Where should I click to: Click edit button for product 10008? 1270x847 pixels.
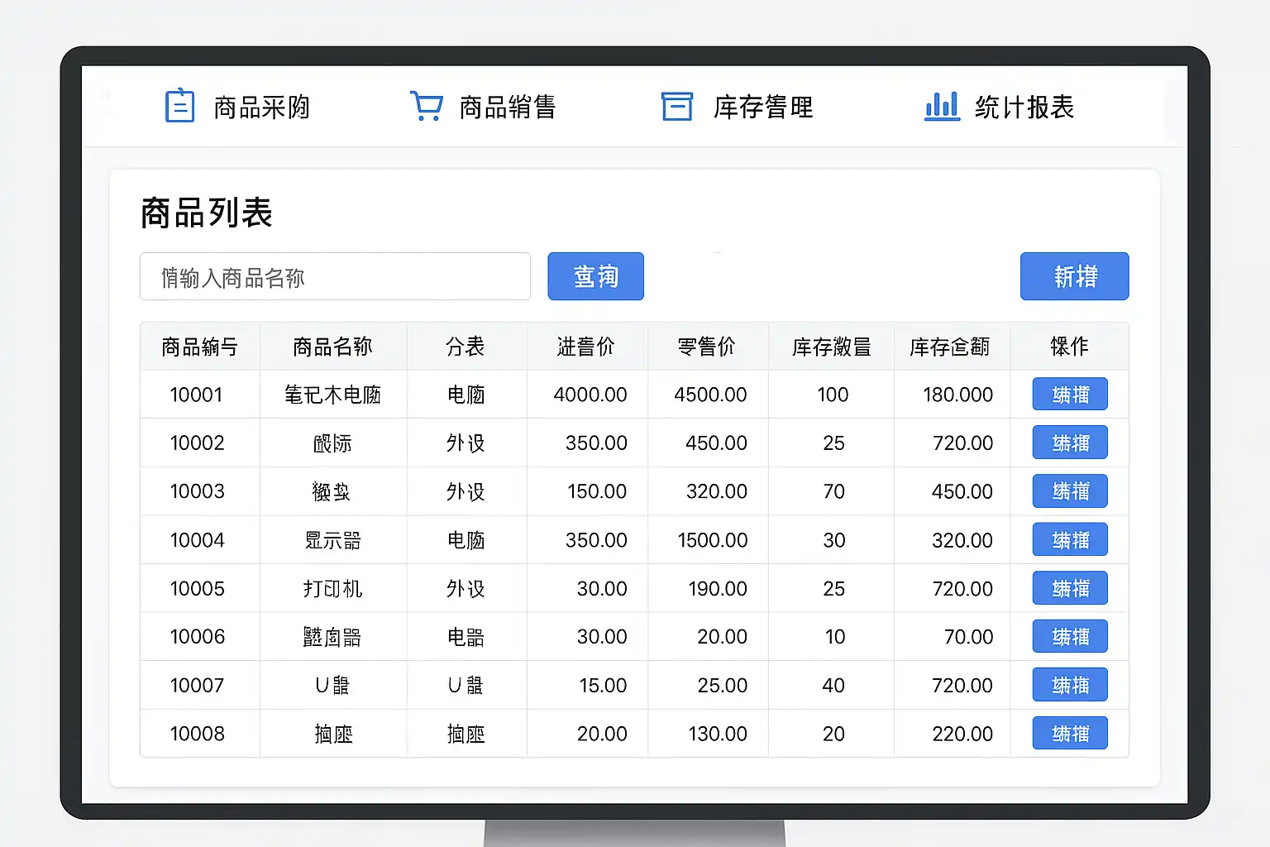[x=1070, y=734]
